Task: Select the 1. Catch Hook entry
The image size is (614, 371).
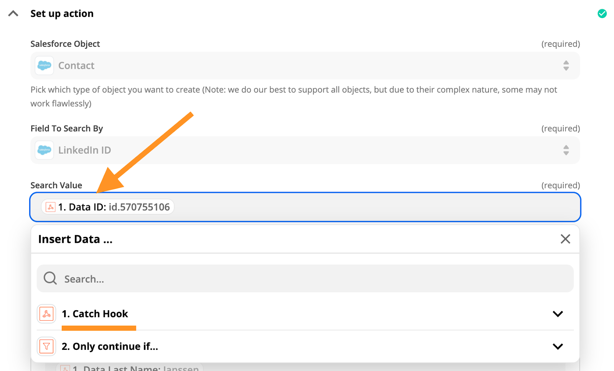Action: (x=101, y=314)
